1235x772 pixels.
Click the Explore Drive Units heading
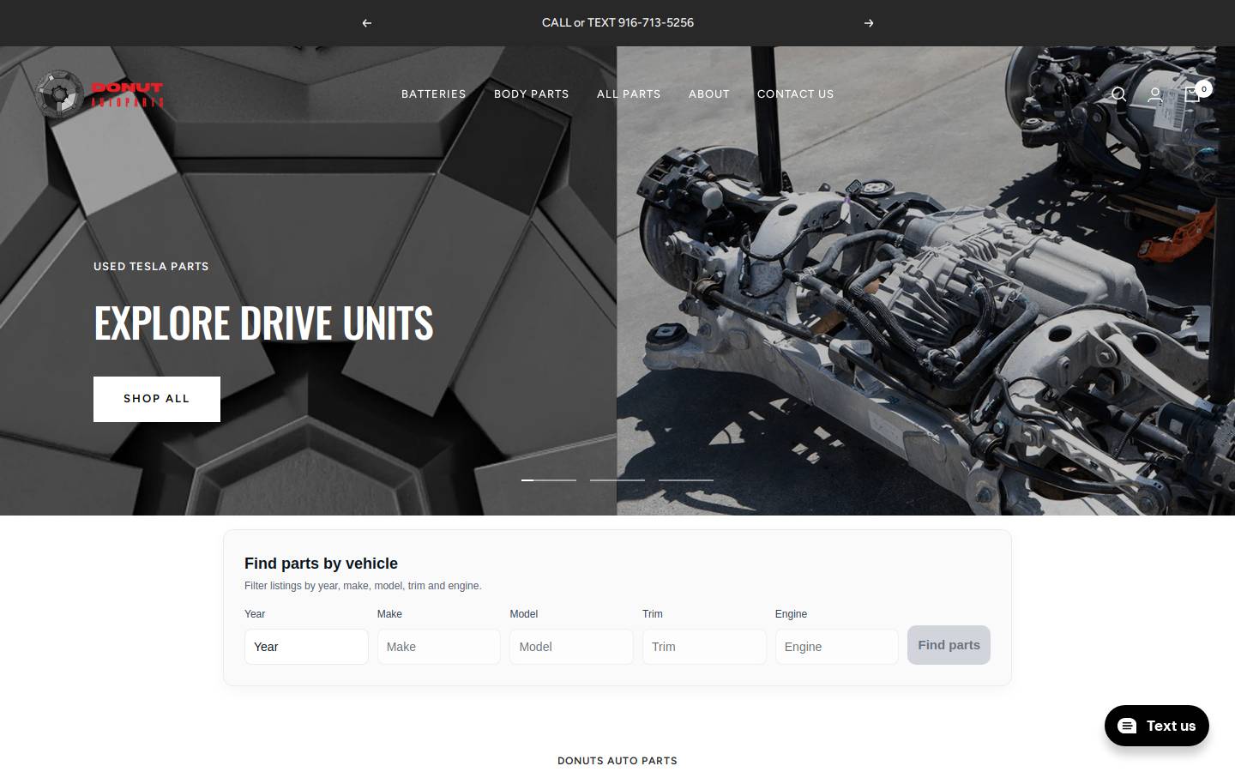pos(263,323)
